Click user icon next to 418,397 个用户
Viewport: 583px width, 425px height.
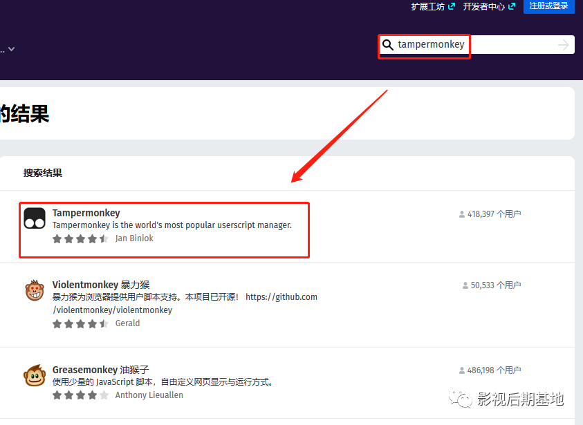pyautogui.click(x=462, y=214)
